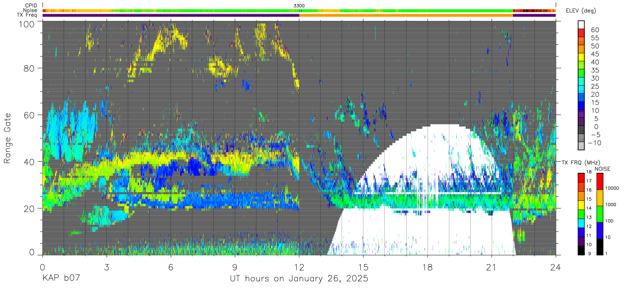Click the red segment of the ELEV colorbar
Viewport: 625px width, 289px height.
click(581, 34)
